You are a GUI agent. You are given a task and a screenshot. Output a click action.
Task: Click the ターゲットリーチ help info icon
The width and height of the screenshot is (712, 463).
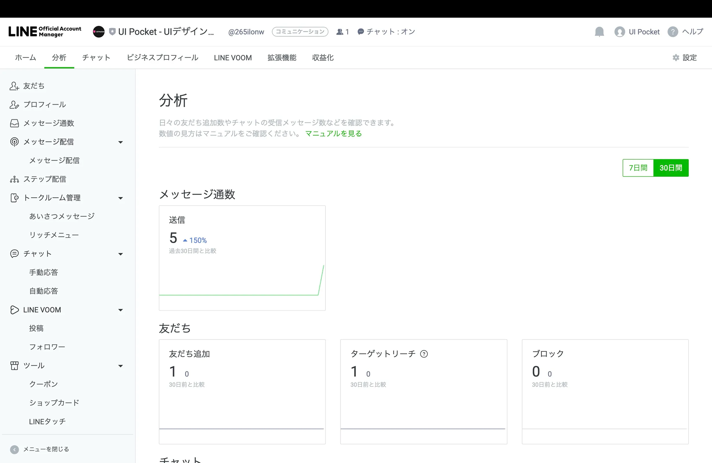click(x=424, y=354)
